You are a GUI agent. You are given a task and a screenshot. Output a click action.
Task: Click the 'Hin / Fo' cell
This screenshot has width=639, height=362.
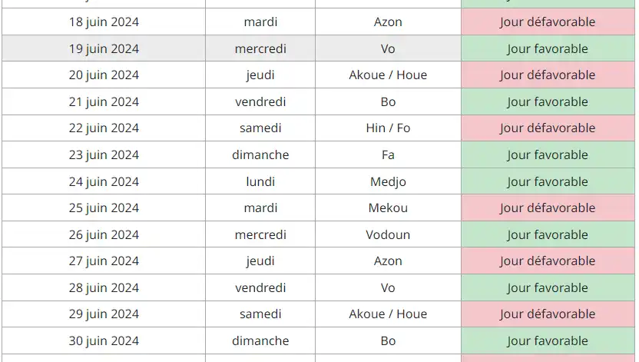click(388, 128)
